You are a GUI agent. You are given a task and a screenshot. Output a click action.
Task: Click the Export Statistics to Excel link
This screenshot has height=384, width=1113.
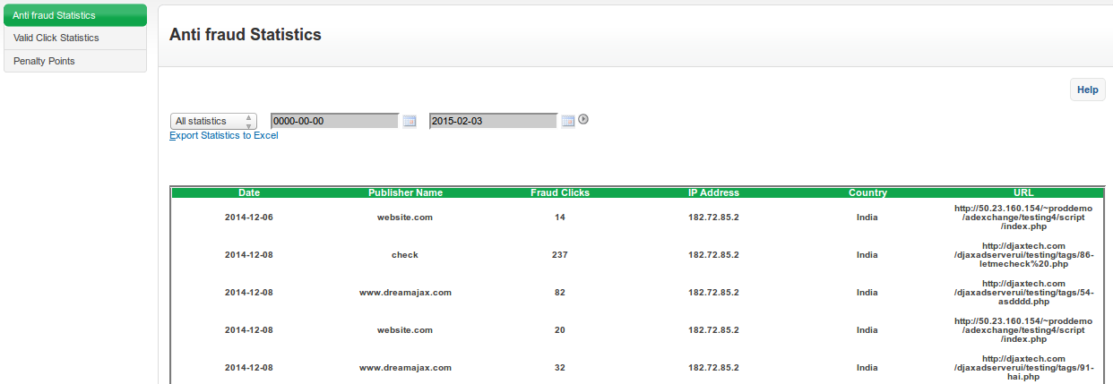click(x=224, y=136)
